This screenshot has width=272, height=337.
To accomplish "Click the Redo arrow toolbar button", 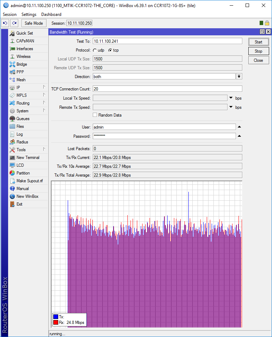I will pos(14,23).
